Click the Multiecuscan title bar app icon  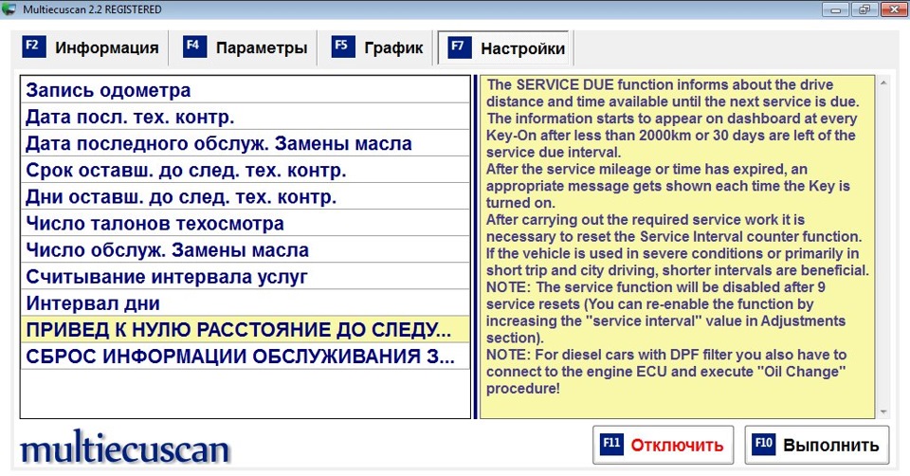point(9,9)
